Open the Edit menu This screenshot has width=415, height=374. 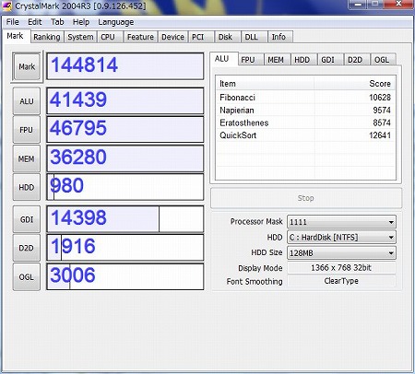coord(34,22)
